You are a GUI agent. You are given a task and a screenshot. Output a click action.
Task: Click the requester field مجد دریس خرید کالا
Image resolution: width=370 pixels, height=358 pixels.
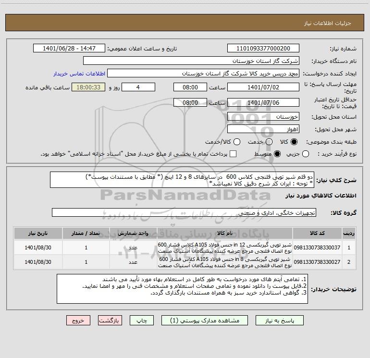click(x=203, y=73)
